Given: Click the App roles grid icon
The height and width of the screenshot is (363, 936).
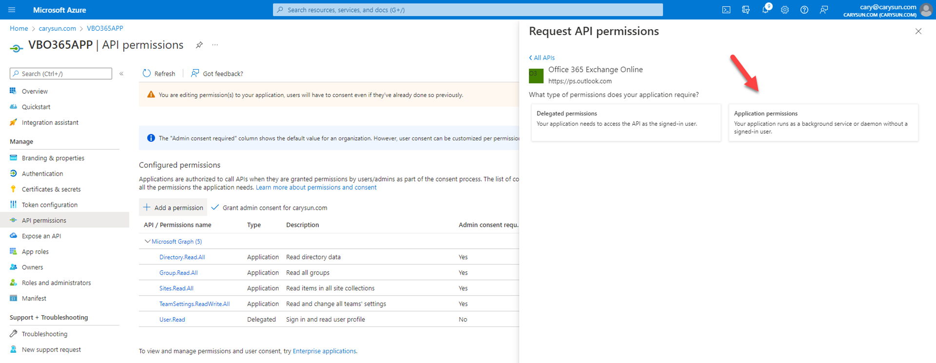Looking at the screenshot, I should (x=13, y=251).
